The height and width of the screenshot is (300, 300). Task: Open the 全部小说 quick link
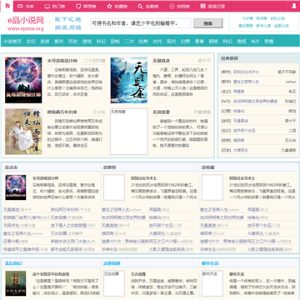pos(281,26)
